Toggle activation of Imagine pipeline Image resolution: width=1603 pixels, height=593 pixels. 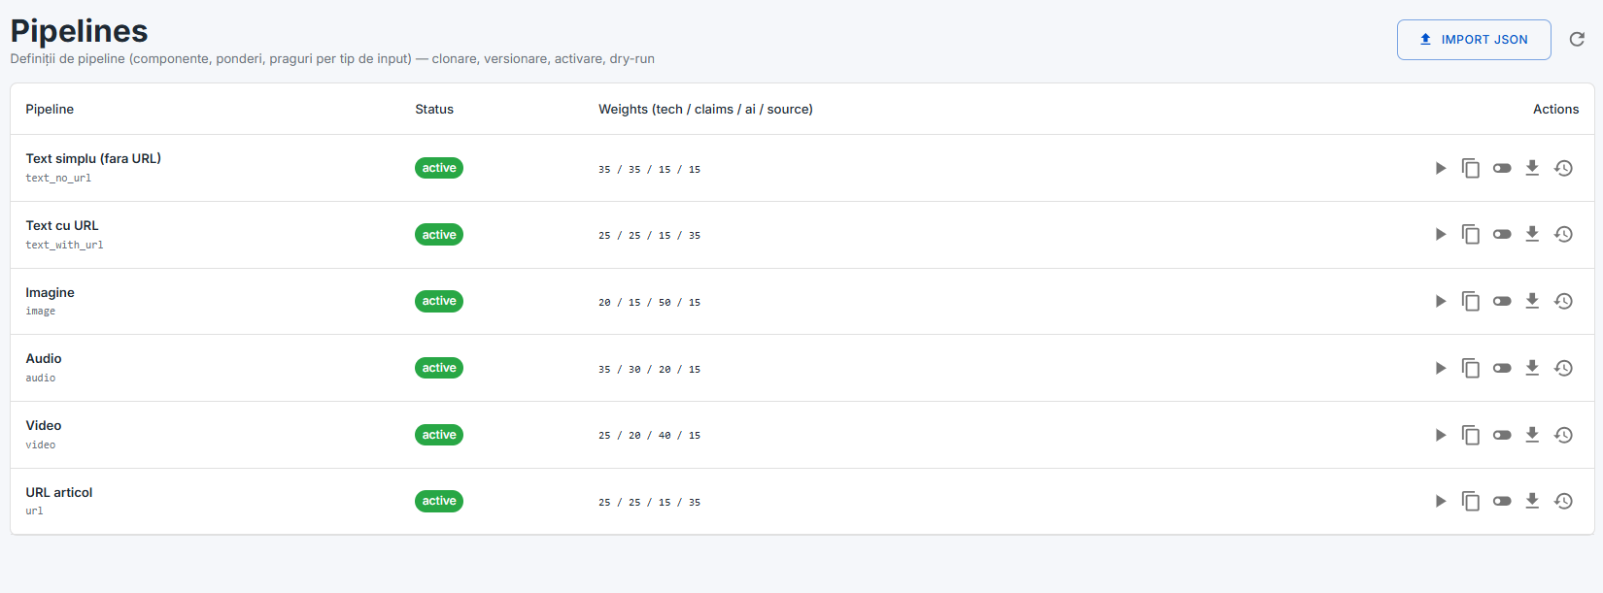(1502, 301)
